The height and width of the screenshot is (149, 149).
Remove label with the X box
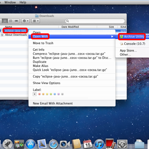click(x=35, y=94)
